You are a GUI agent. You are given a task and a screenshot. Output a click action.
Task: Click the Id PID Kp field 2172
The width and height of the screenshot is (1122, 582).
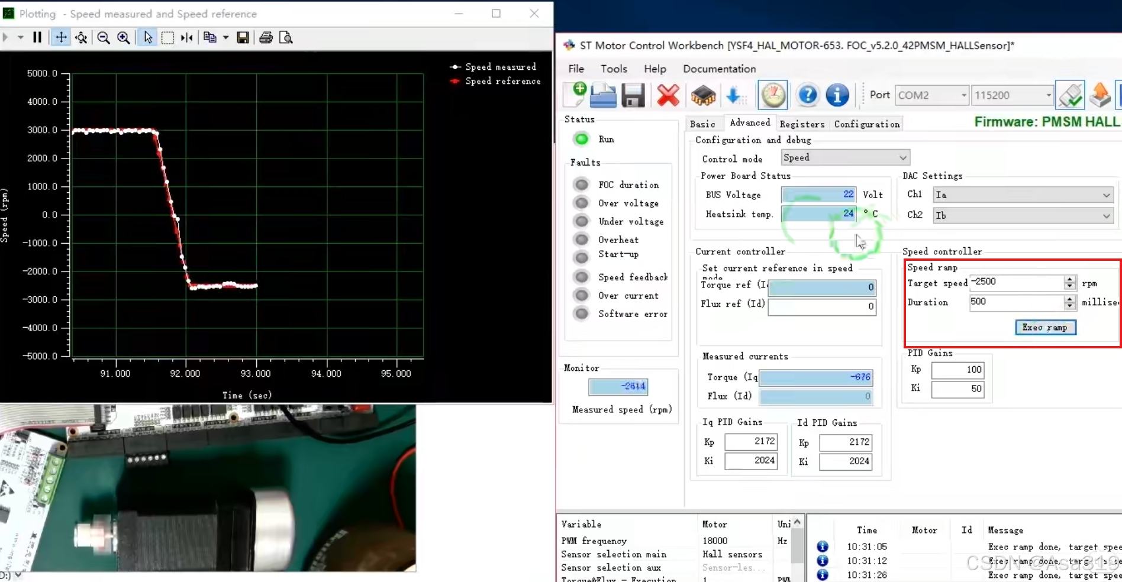[845, 442]
